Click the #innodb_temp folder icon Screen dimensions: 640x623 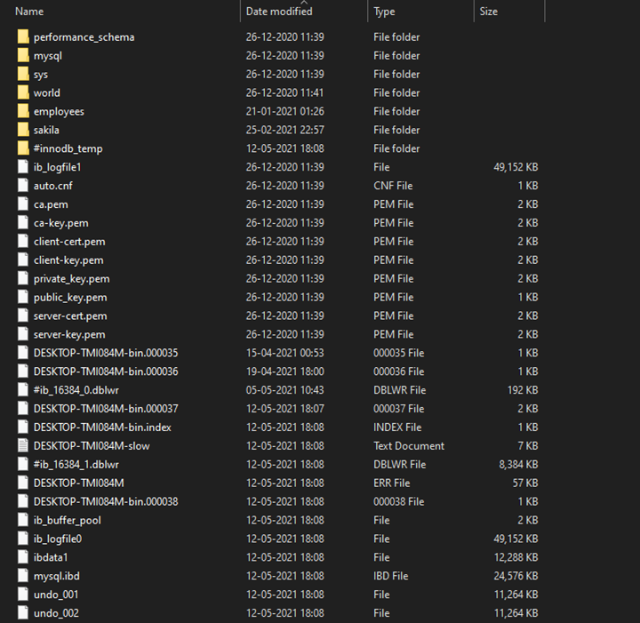tap(23, 148)
